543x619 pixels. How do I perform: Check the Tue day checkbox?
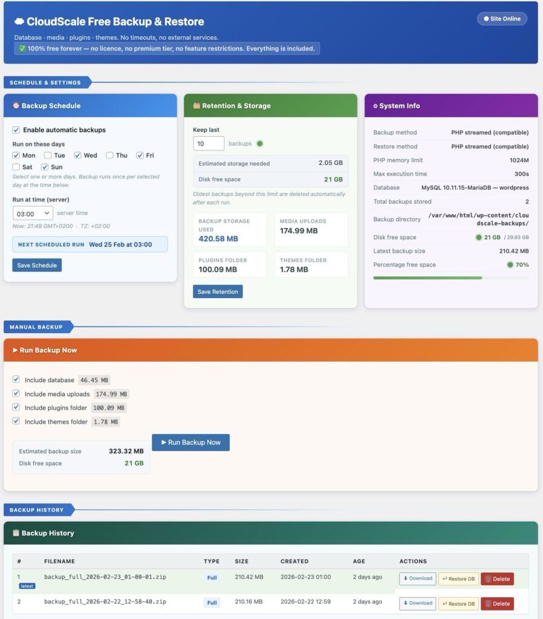48,155
